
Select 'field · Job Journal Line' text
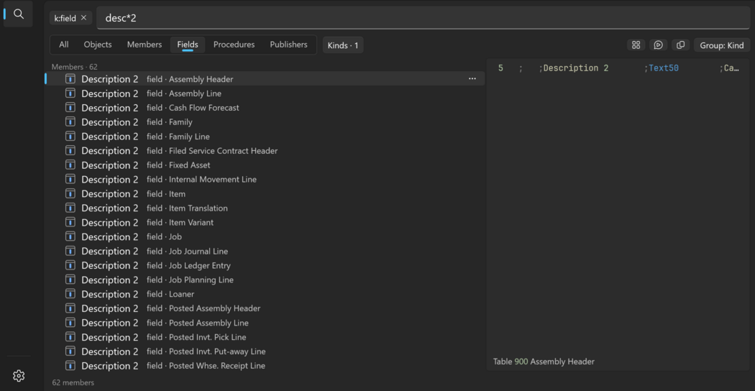(187, 251)
